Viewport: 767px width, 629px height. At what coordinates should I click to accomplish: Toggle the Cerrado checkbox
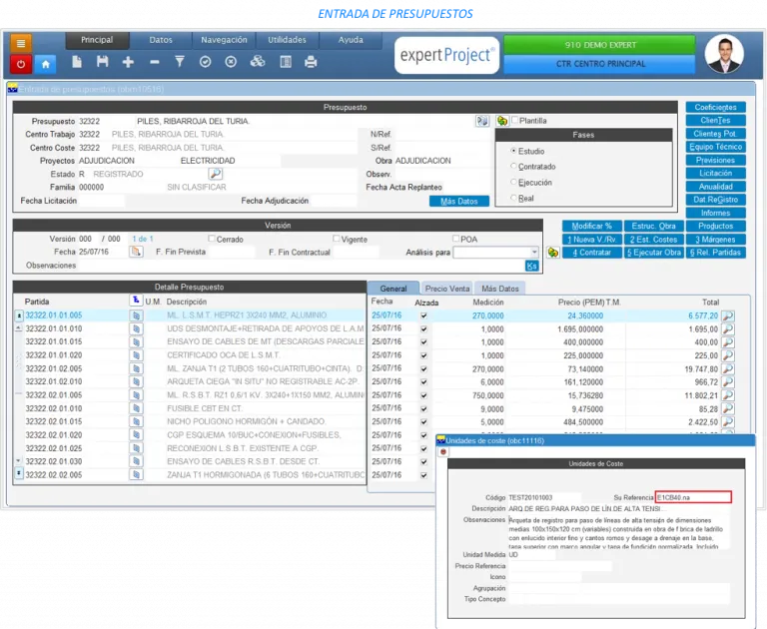coord(212,239)
